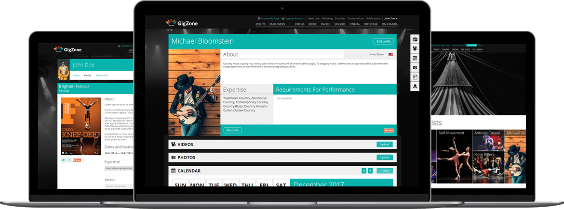Viewport: 564px width, 209px height.
Task: Click Upgrade Account in center header
Action: pos(292,18)
